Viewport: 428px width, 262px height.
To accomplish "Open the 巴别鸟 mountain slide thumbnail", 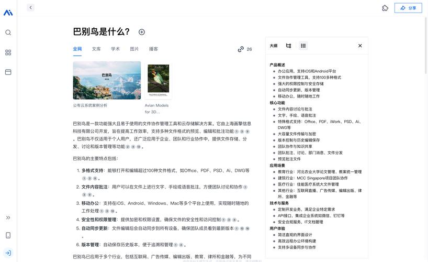I will point(107,80).
